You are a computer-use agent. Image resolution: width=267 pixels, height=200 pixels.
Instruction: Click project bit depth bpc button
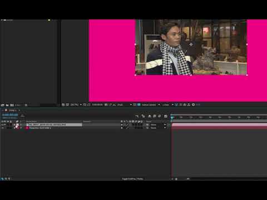(x=18, y=105)
